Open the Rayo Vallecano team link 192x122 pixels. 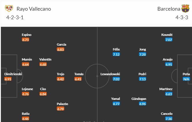click(x=34, y=9)
